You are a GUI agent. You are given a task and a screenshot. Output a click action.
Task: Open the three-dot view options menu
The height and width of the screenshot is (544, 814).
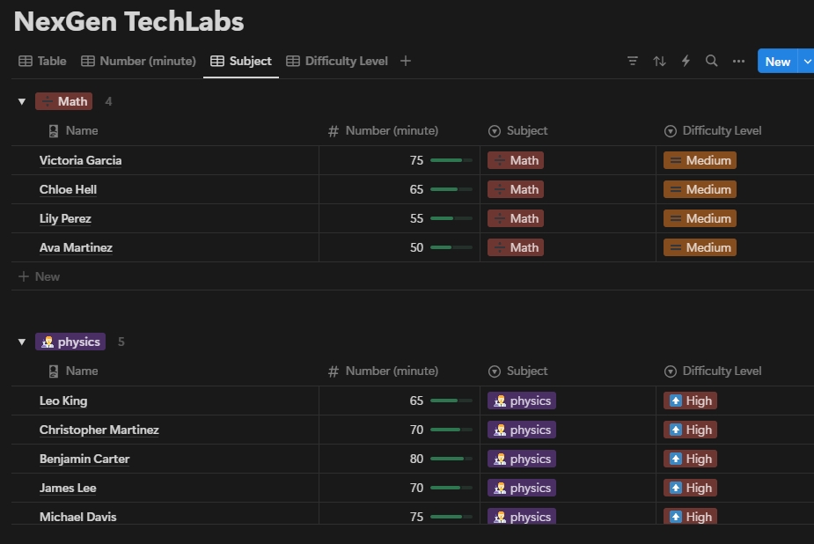click(x=738, y=61)
